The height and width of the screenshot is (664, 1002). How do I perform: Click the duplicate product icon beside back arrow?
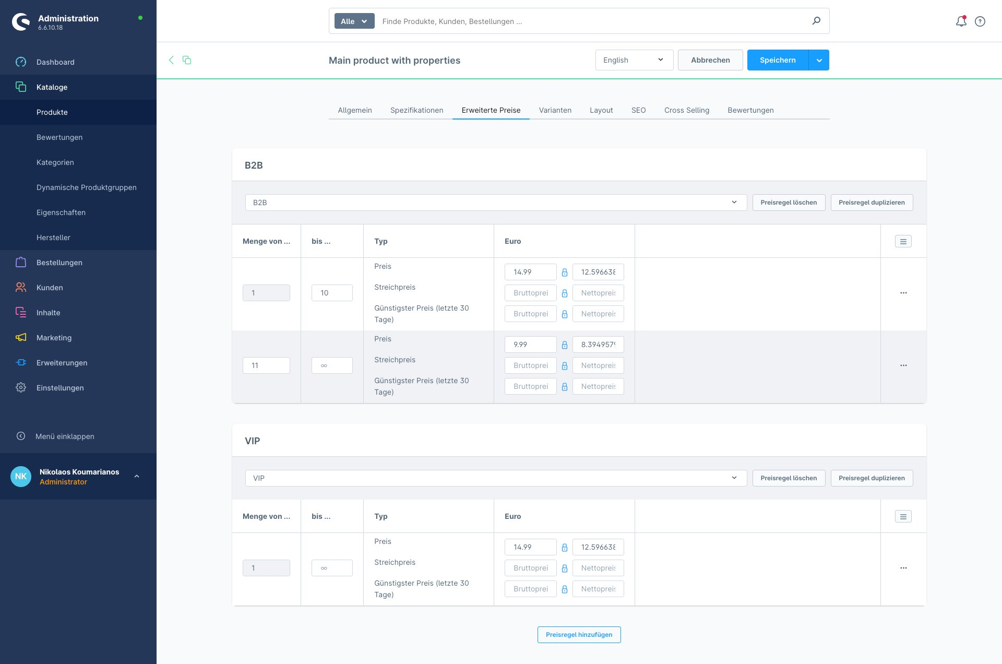pos(187,60)
